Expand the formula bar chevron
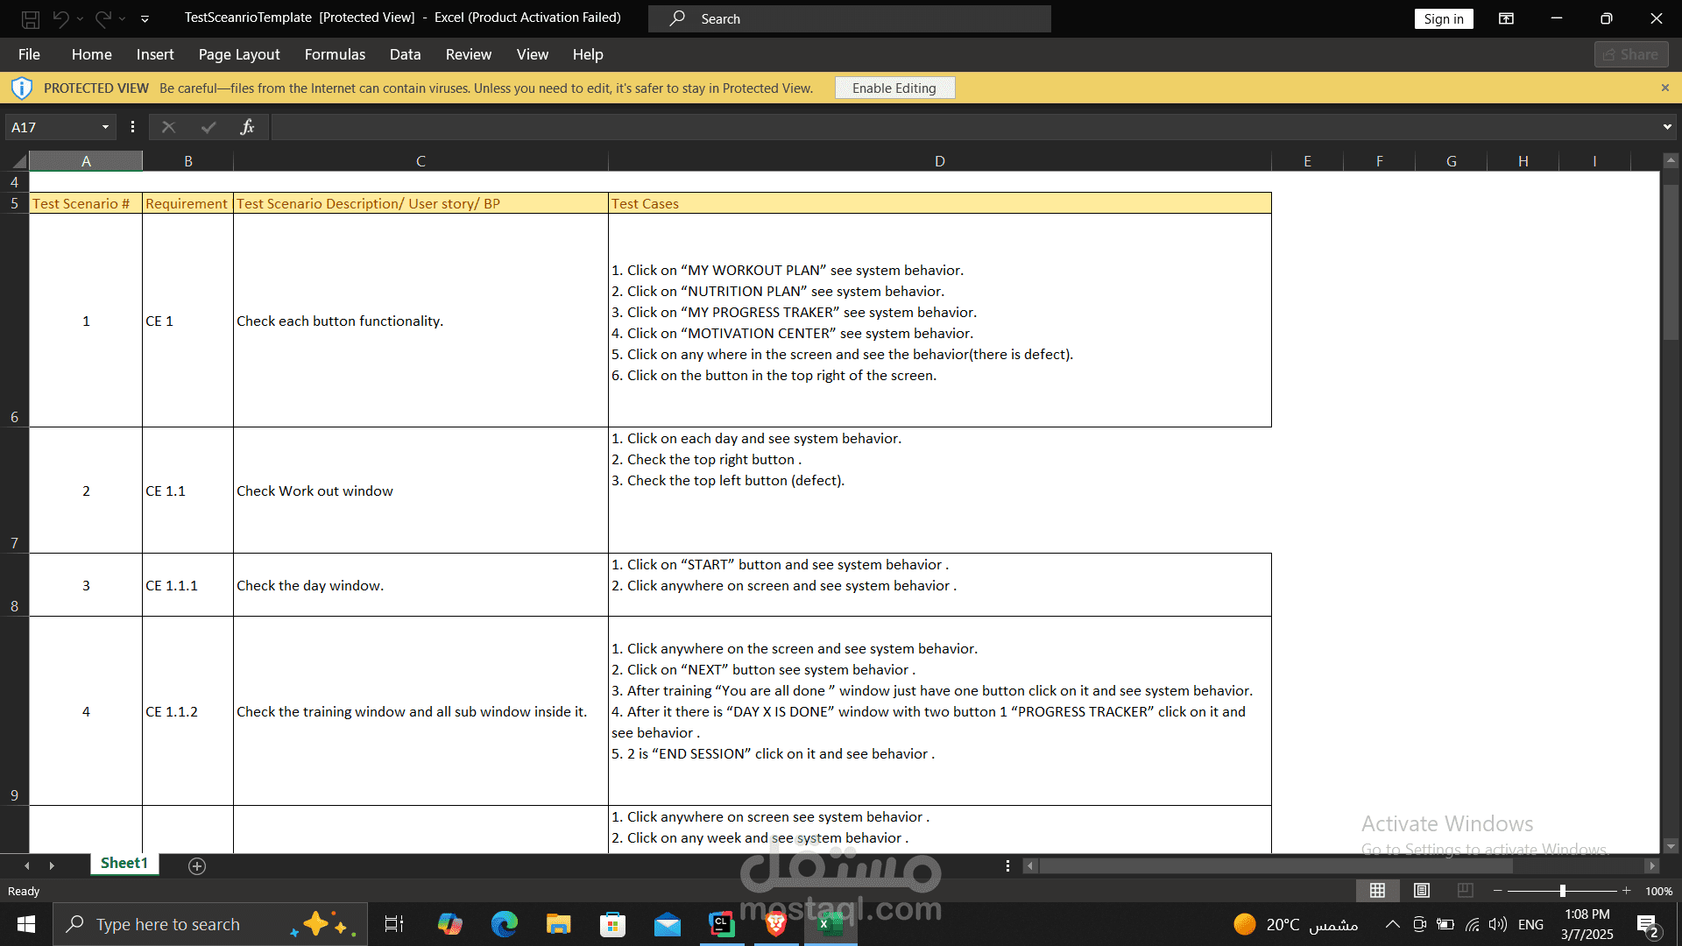This screenshot has height=946, width=1682. 1667,127
